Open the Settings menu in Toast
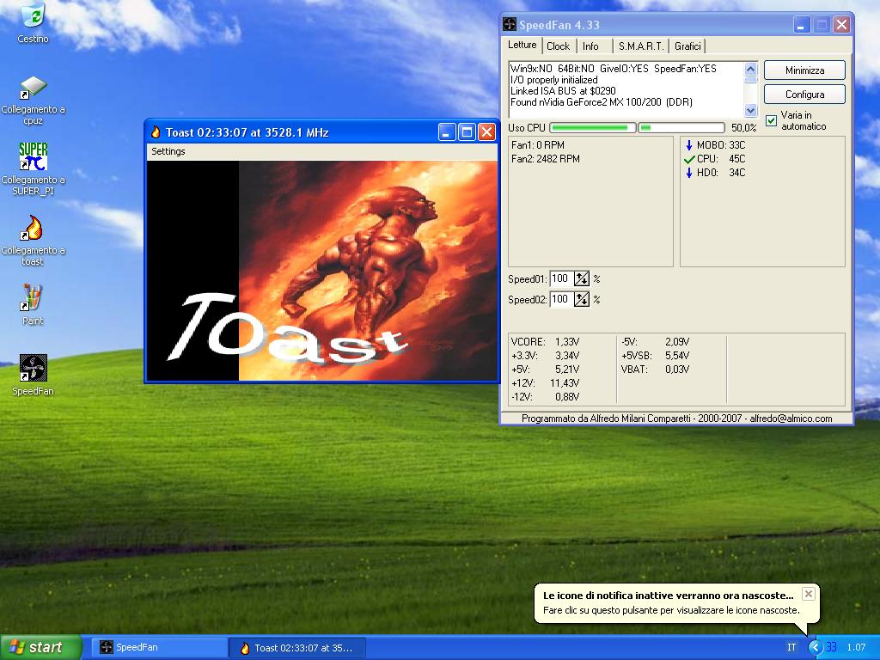Viewport: 880px width, 660px height. click(168, 151)
